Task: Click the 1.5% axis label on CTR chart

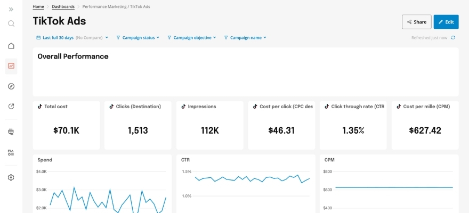Action: pos(187,172)
